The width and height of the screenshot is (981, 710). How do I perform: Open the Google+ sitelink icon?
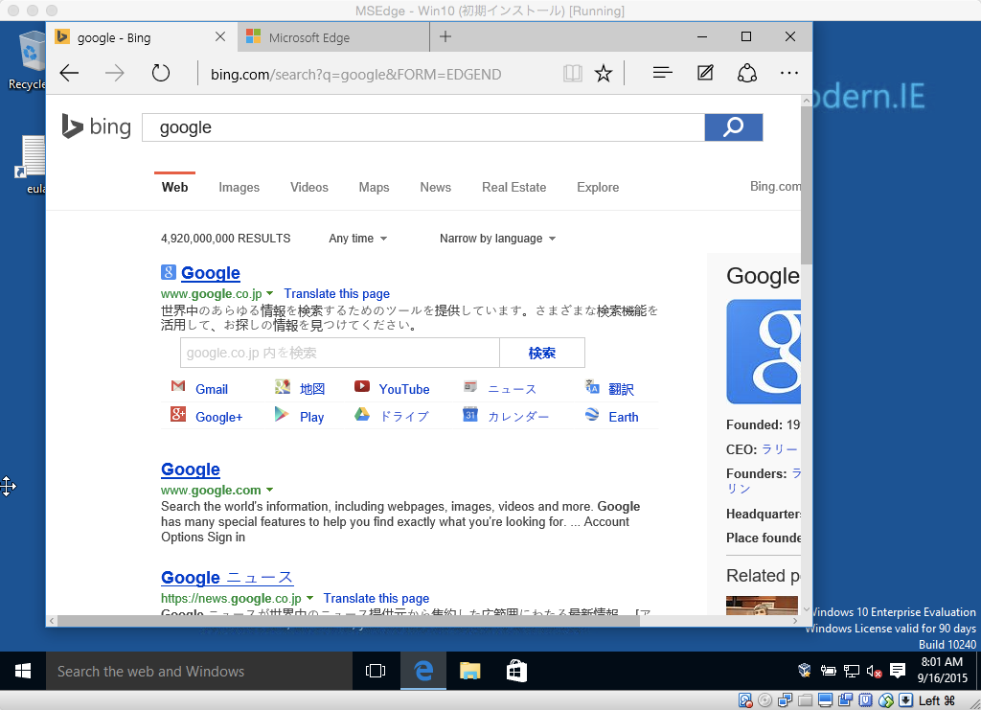pyautogui.click(x=178, y=414)
